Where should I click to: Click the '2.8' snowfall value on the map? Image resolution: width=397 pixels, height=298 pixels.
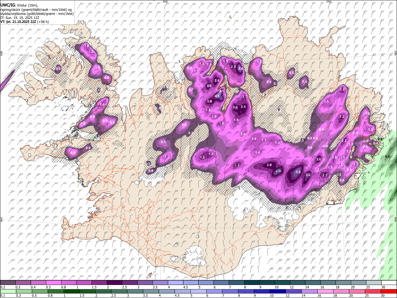click(217, 80)
